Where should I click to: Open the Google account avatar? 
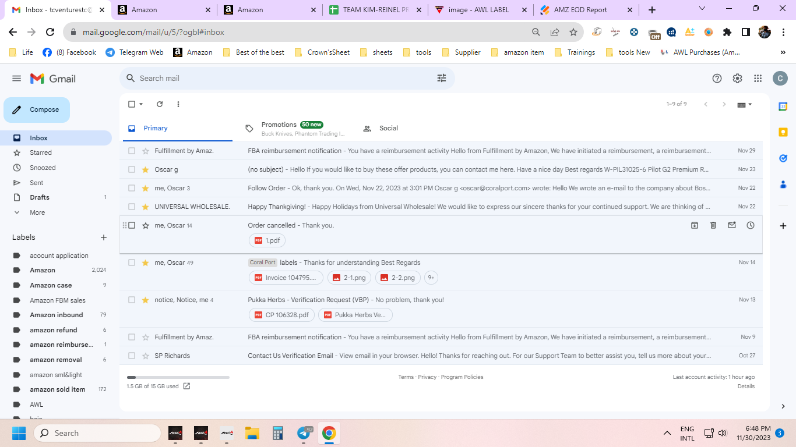780,79
